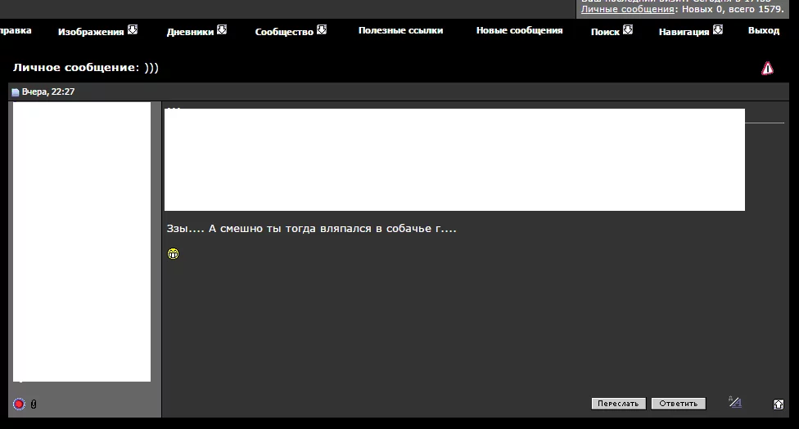Expand the Сообщество dropdown menu
This screenshot has width=799, height=429.
(291, 31)
